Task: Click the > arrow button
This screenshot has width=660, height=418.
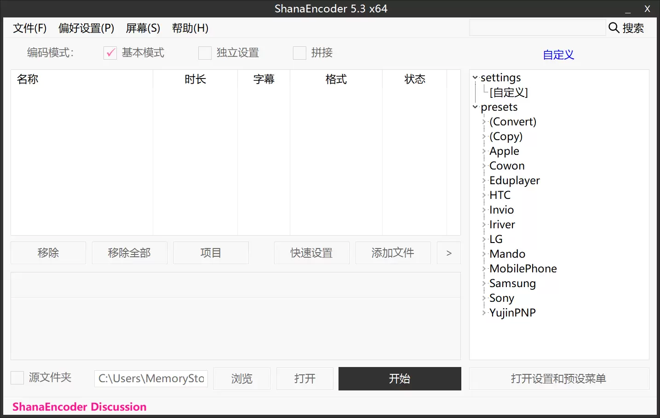Action: 449,253
